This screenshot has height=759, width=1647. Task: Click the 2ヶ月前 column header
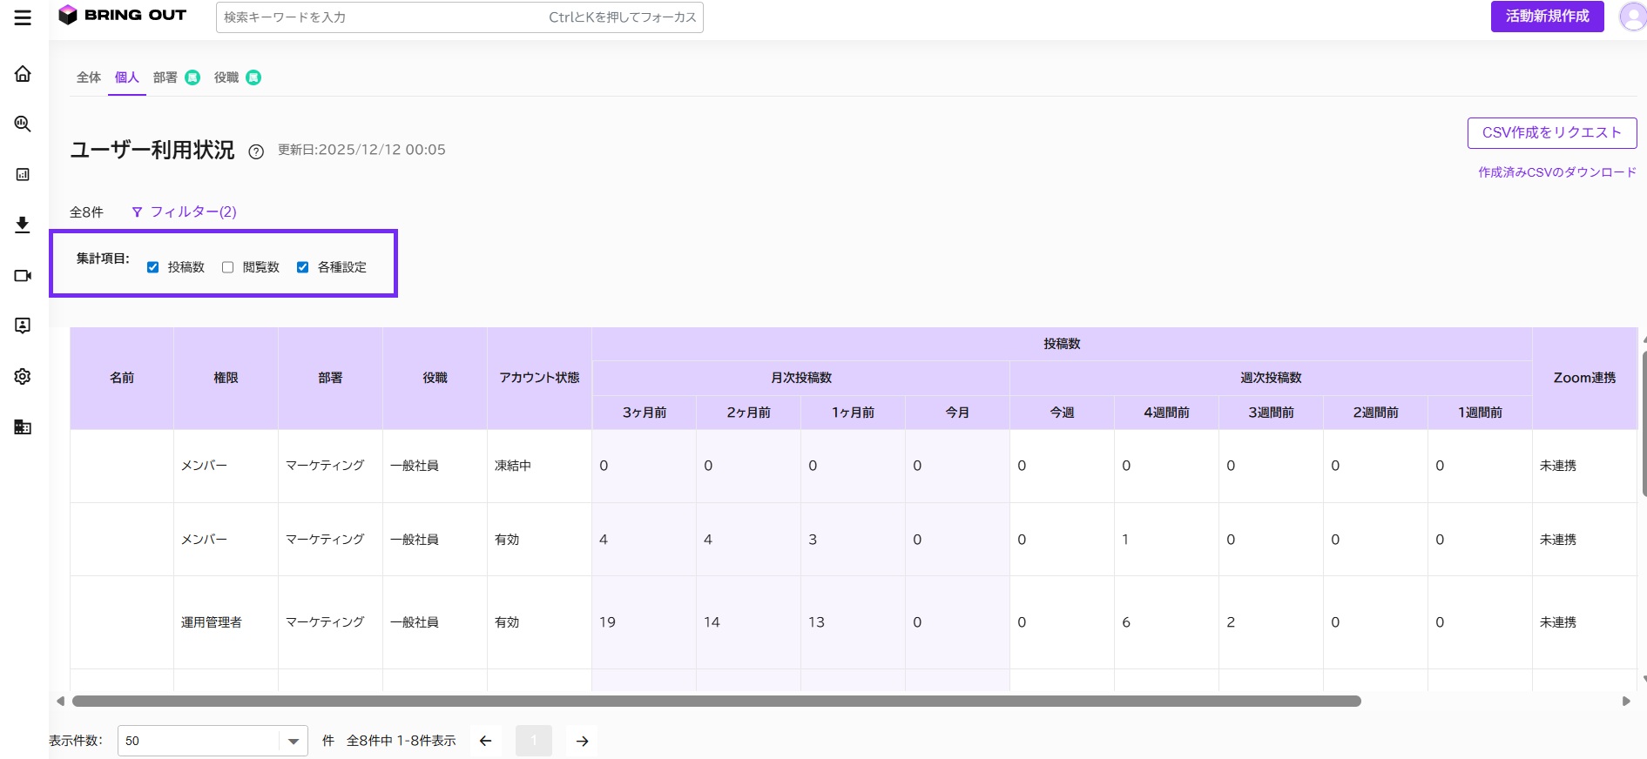click(749, 413)
